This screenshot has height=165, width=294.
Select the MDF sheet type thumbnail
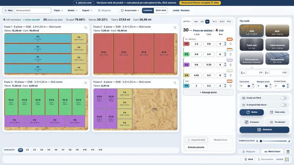coord(277,30)
